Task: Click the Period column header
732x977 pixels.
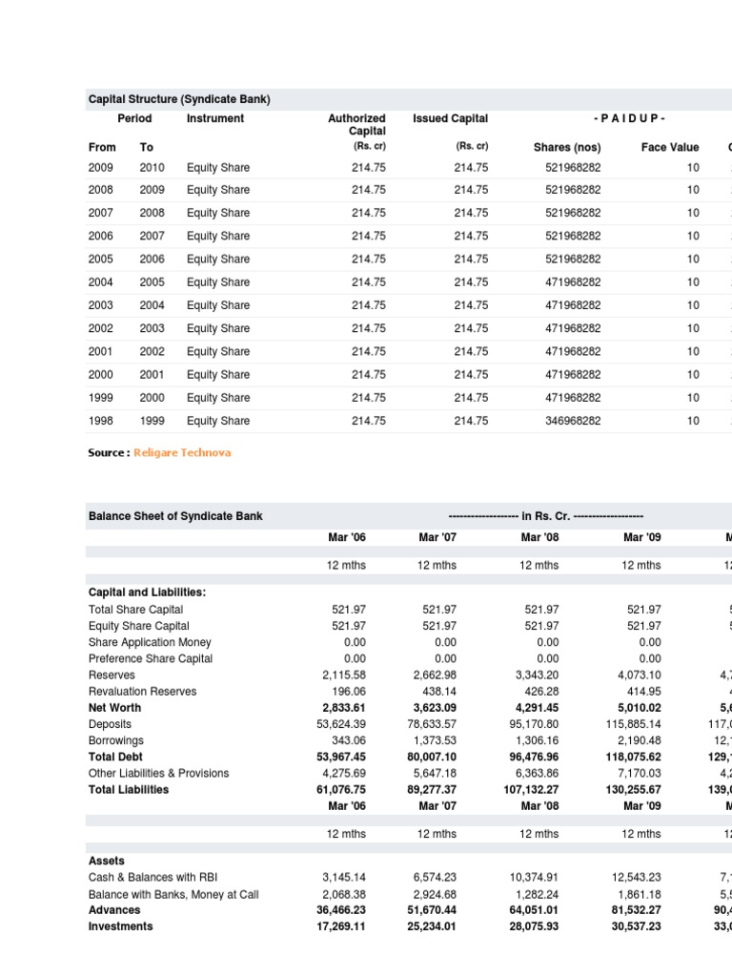Action: [134, 118]
